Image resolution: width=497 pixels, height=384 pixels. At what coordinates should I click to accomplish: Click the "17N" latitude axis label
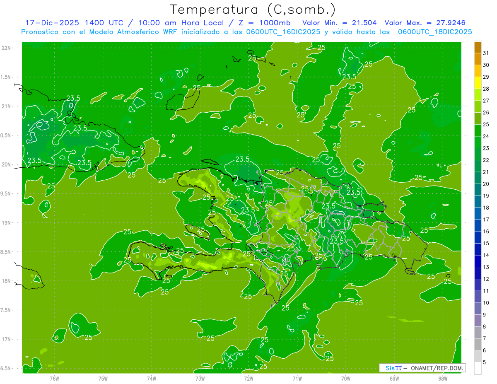6,340
